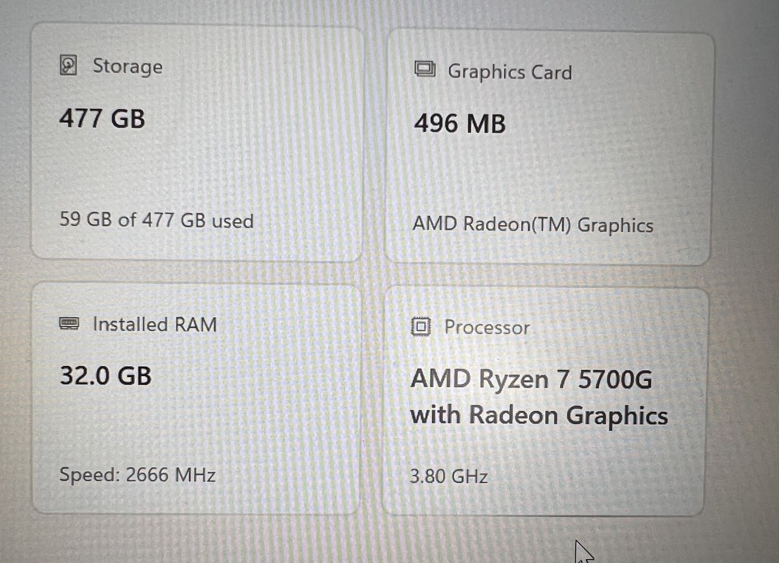The height and width of the screenshot is (563, 779).
Task: Click the AMD Ryzen 7 5700G name
Action: click(531, 379)
